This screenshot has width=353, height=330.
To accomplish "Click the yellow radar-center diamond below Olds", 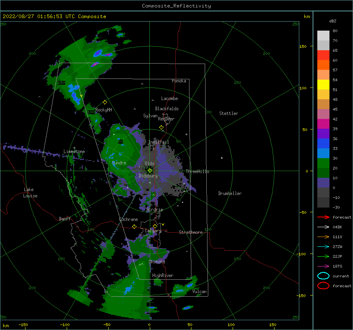I will point(150,171).
